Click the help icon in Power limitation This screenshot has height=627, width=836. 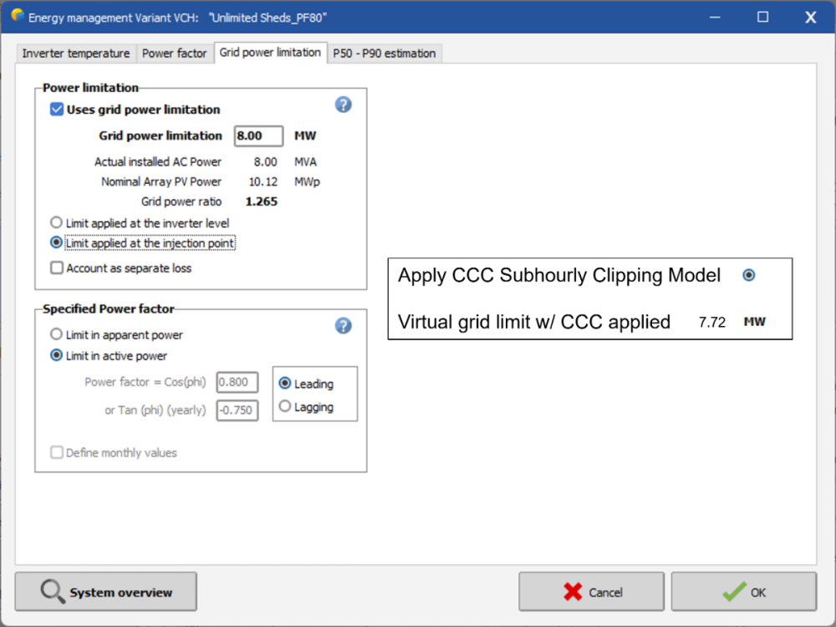coord(343,104)
